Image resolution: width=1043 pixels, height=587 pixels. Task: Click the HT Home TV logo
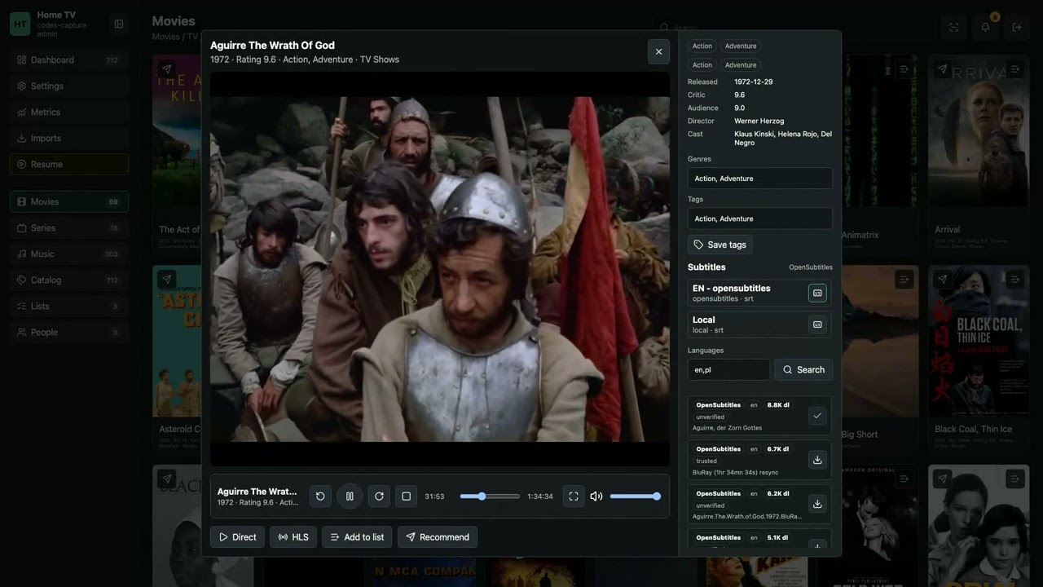pyautogui.click(x=20, y=24)
